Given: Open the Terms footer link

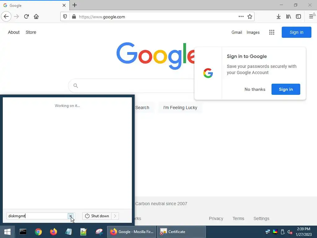Looking at the screenshot, I should coord(238,218).
